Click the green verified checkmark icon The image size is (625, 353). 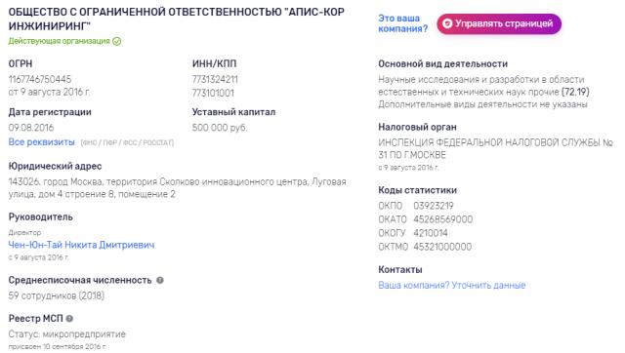(x=117, y=41)
